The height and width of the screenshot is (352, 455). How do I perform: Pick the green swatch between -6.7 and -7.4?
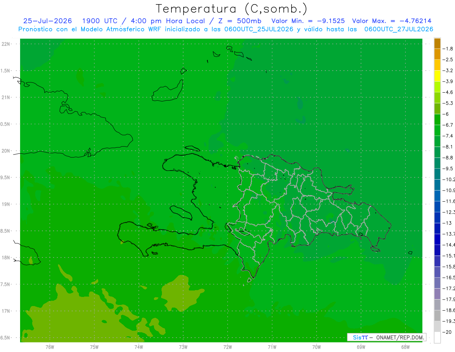click(437, 130)
